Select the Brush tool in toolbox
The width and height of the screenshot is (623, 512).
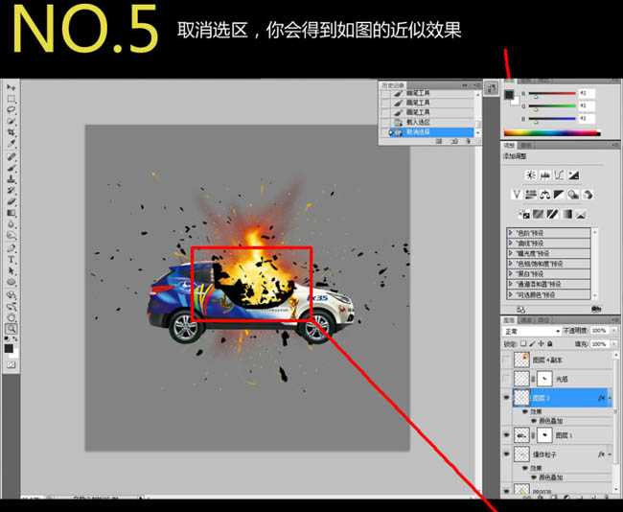[11, 169]
